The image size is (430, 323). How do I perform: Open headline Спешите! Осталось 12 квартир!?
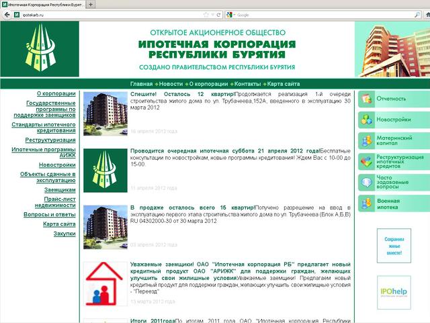pyautogui.click(x=183, y=94)
